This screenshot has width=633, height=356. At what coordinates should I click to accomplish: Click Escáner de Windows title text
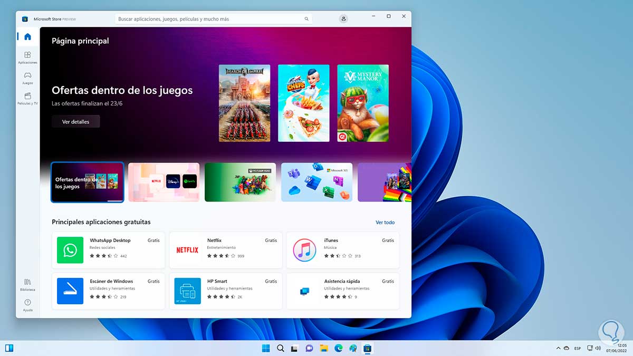[x=111, y=281]
